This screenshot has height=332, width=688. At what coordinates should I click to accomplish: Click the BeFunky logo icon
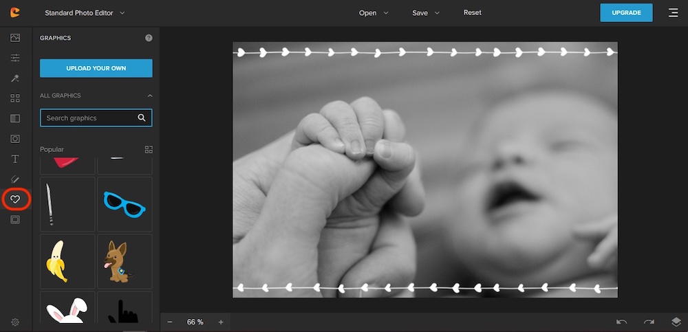[15, 13]
